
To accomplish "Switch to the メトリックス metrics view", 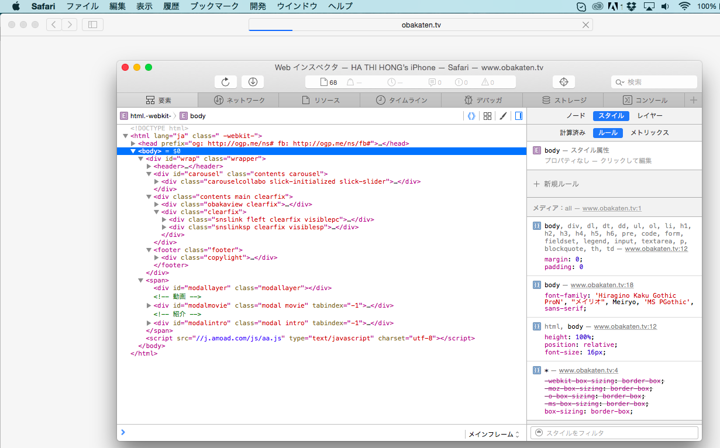I will click(x=649, y=133).
